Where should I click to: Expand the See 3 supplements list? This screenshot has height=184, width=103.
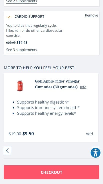click(22, 50)
